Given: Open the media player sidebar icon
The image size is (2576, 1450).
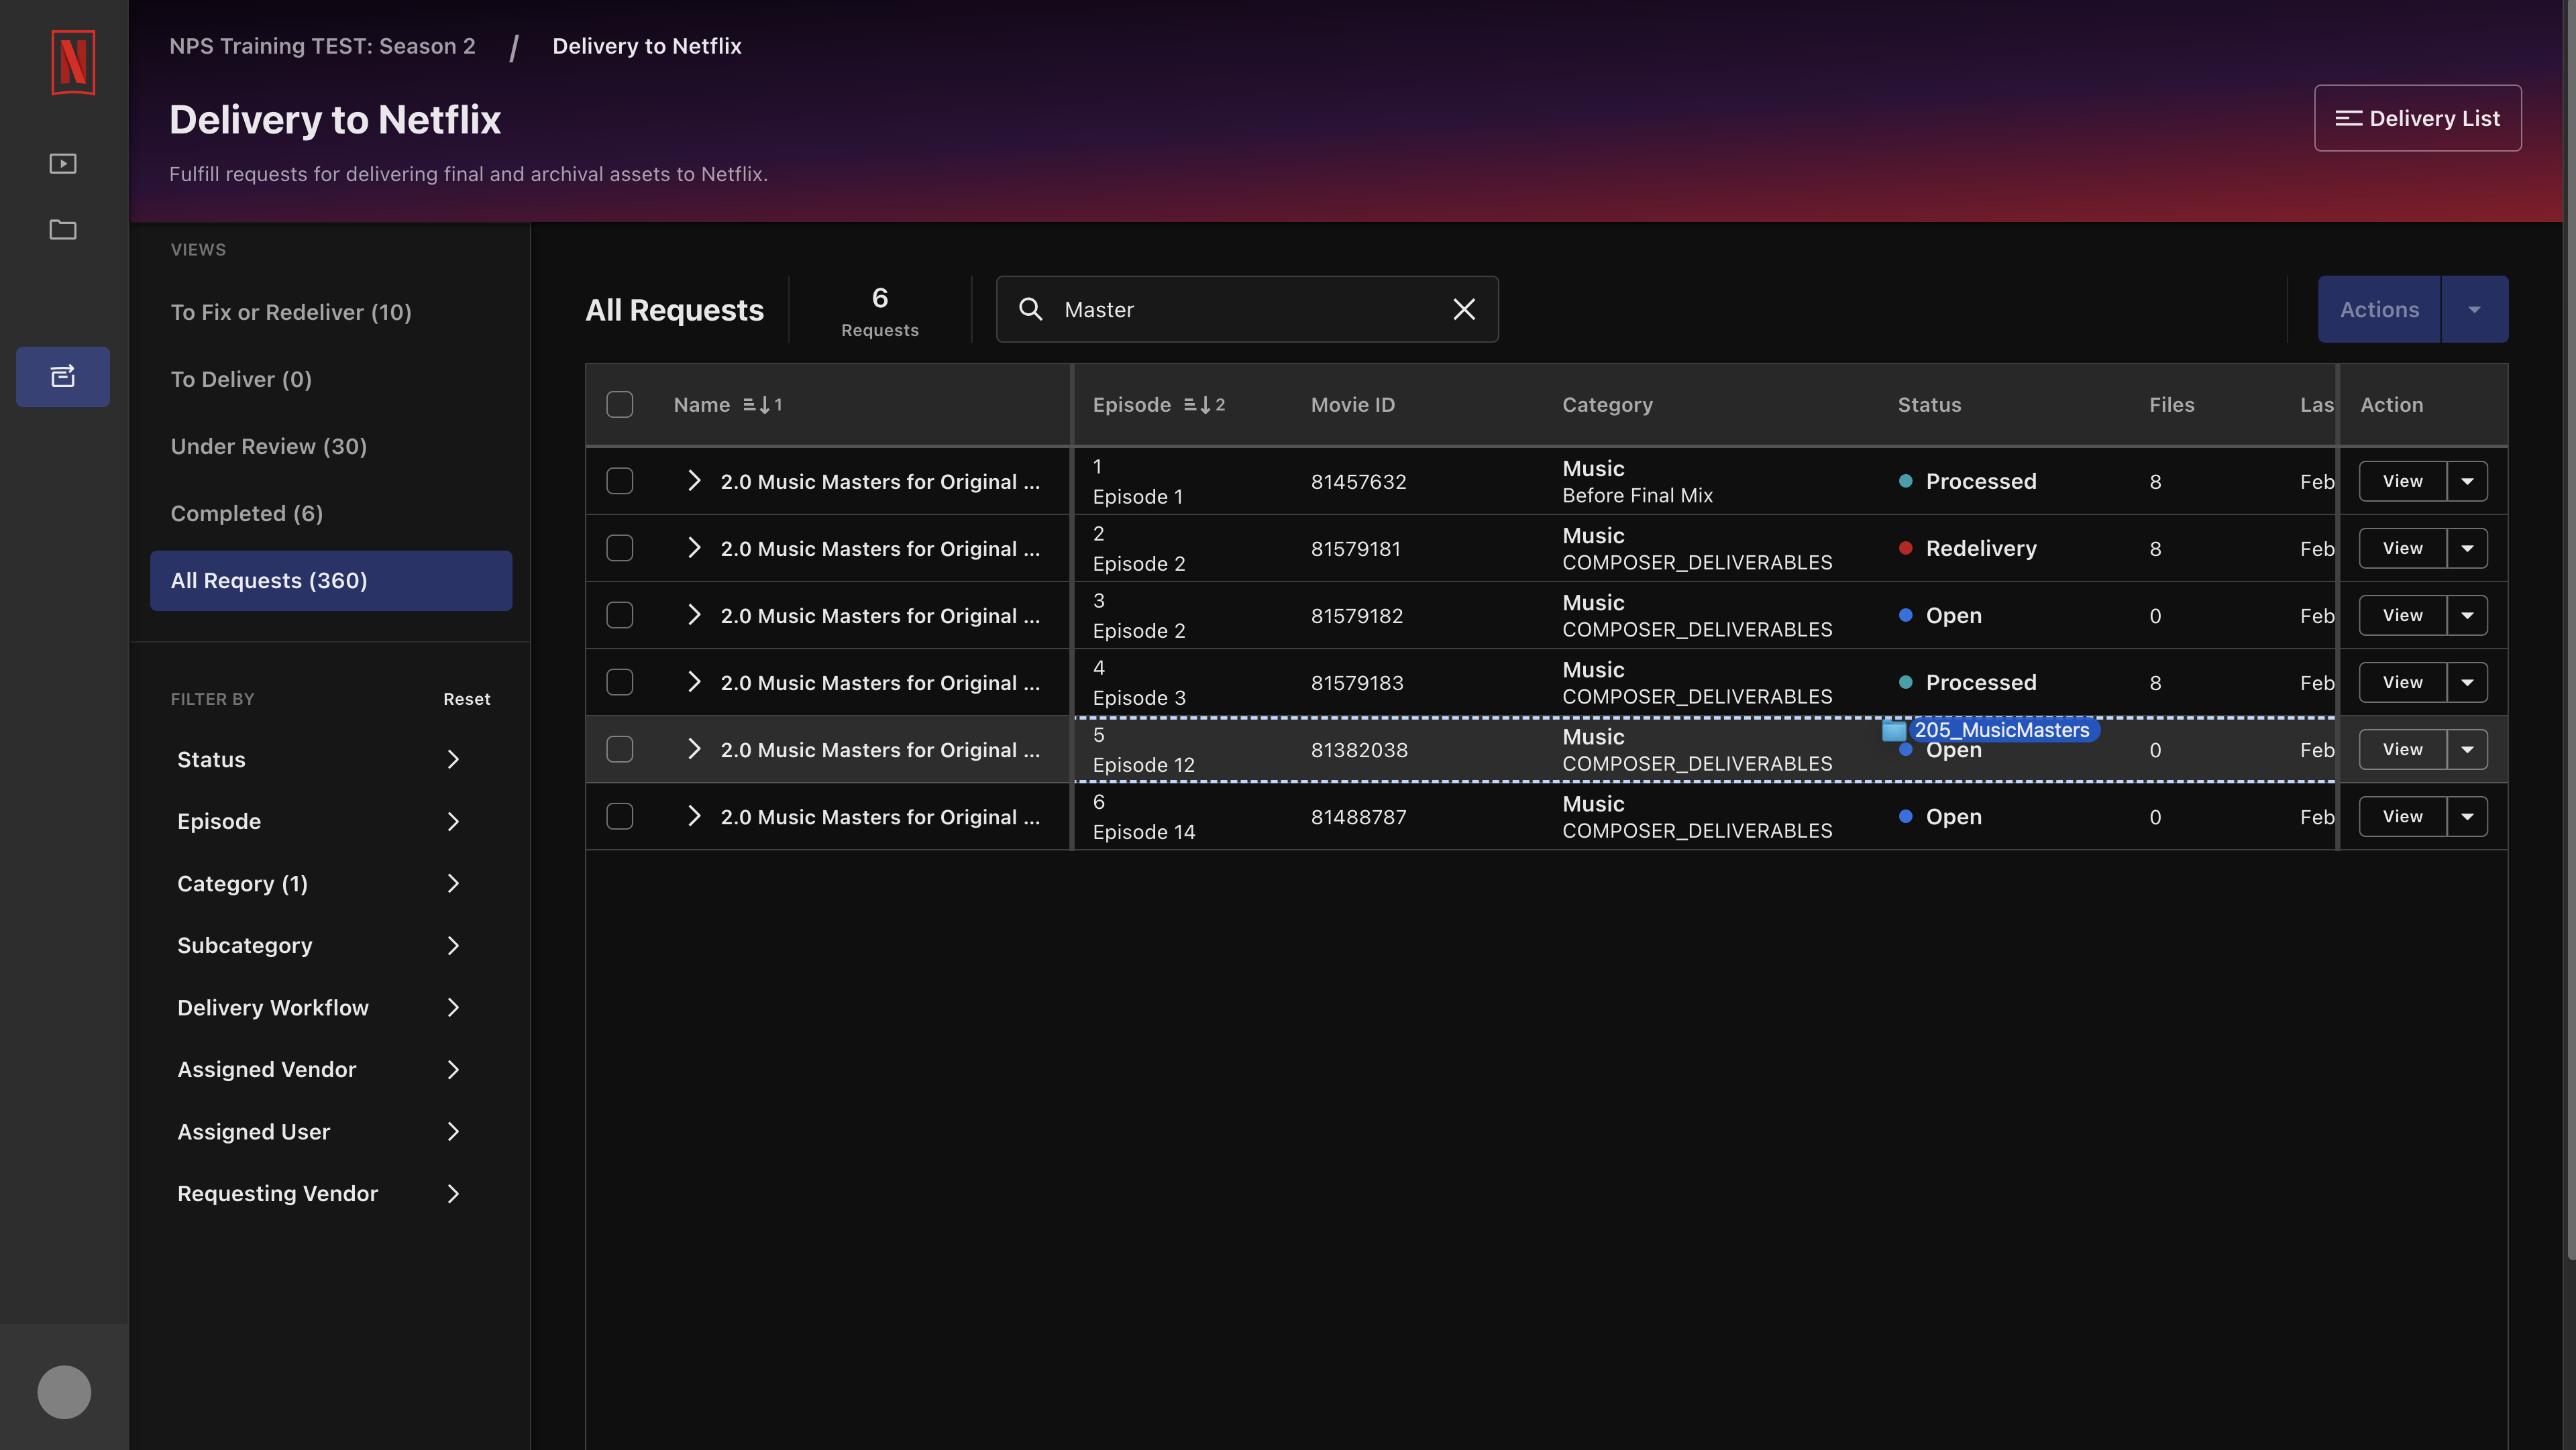Looking at the screenshot, I should click(x=63, y=163).
